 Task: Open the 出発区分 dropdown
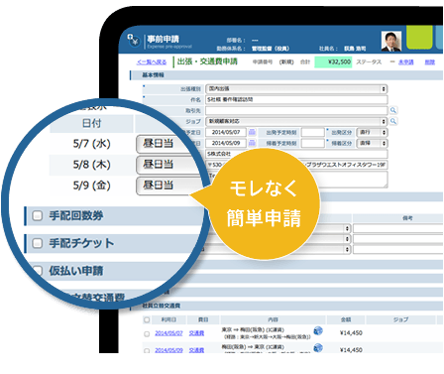(372, 132)
